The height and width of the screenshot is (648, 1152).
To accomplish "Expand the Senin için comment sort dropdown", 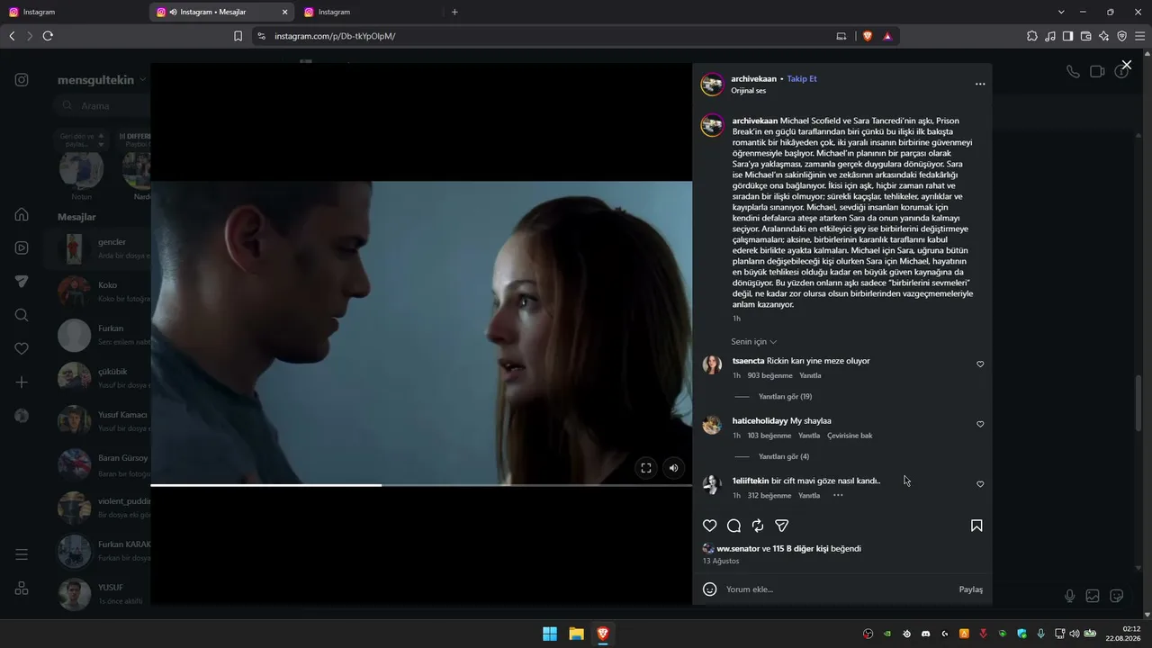I will [753, 342].
